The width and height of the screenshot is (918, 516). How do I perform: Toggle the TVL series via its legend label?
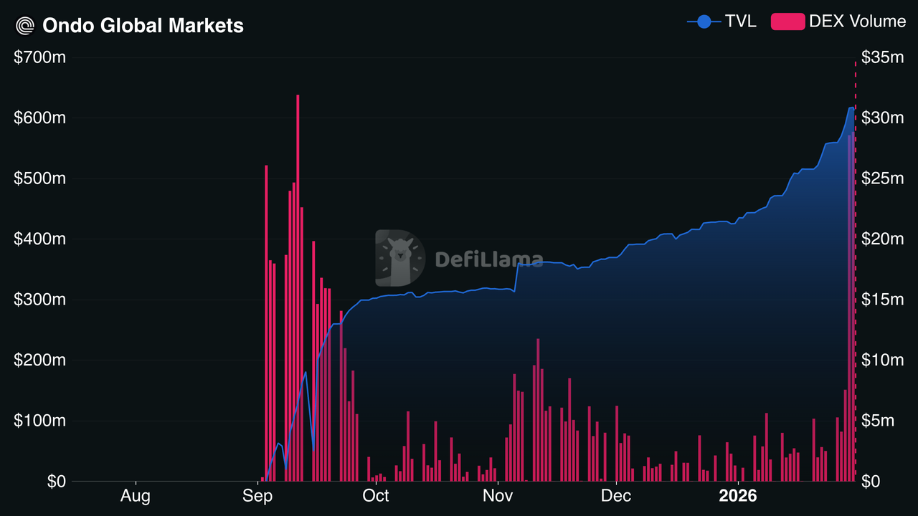740,21
